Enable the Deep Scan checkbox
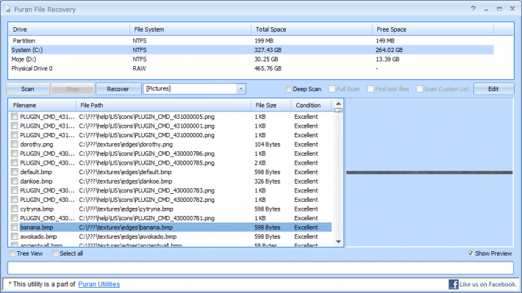 [x=288, y=89]
